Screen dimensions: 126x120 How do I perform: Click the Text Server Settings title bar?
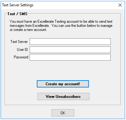[59, 5]
